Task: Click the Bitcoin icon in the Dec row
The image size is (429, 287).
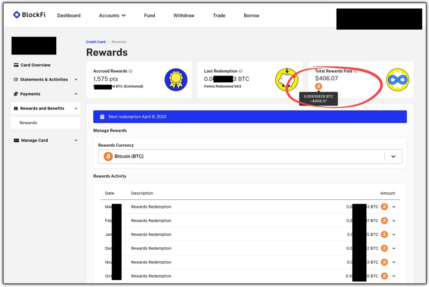Action: 384,248
